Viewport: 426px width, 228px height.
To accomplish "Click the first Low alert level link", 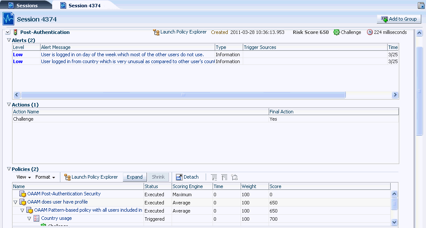I will [18, 55].
